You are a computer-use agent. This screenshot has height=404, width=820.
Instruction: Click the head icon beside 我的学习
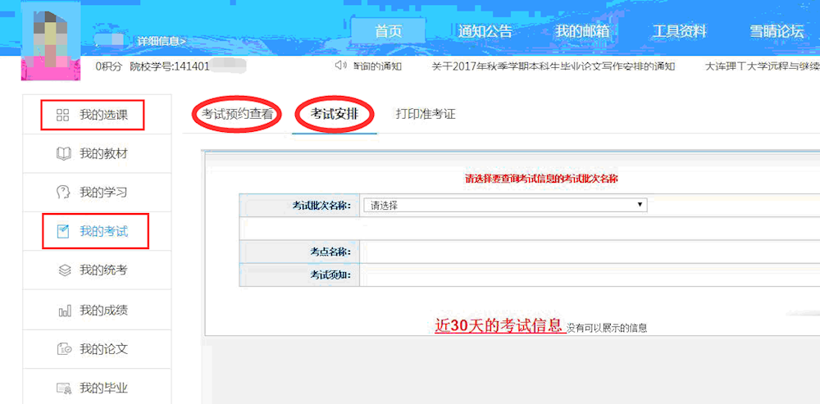pos(63,193)
